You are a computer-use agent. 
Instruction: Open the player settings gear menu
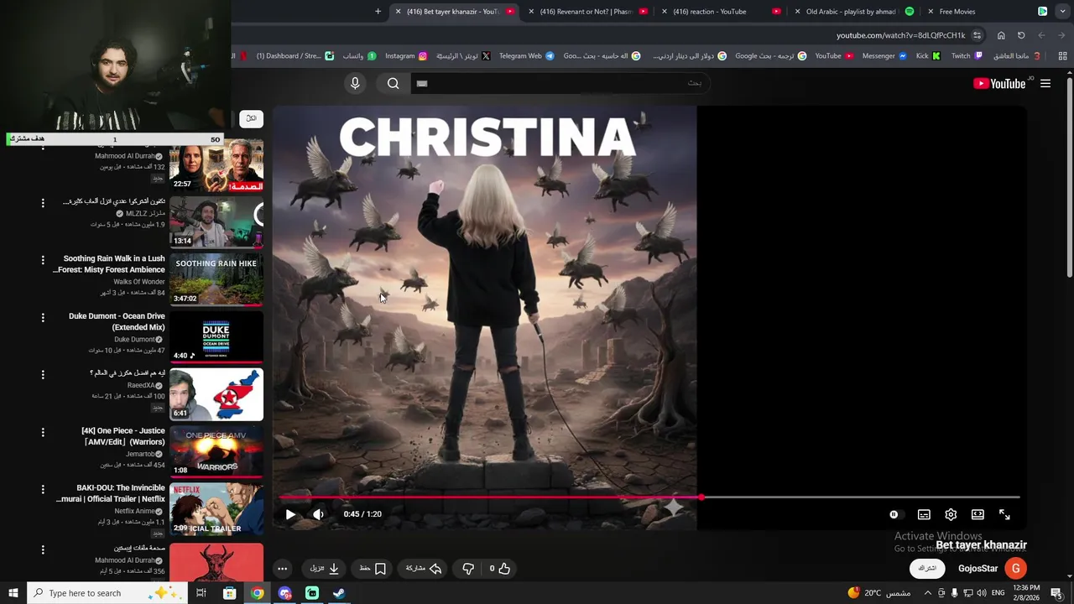tap(951, 514)
